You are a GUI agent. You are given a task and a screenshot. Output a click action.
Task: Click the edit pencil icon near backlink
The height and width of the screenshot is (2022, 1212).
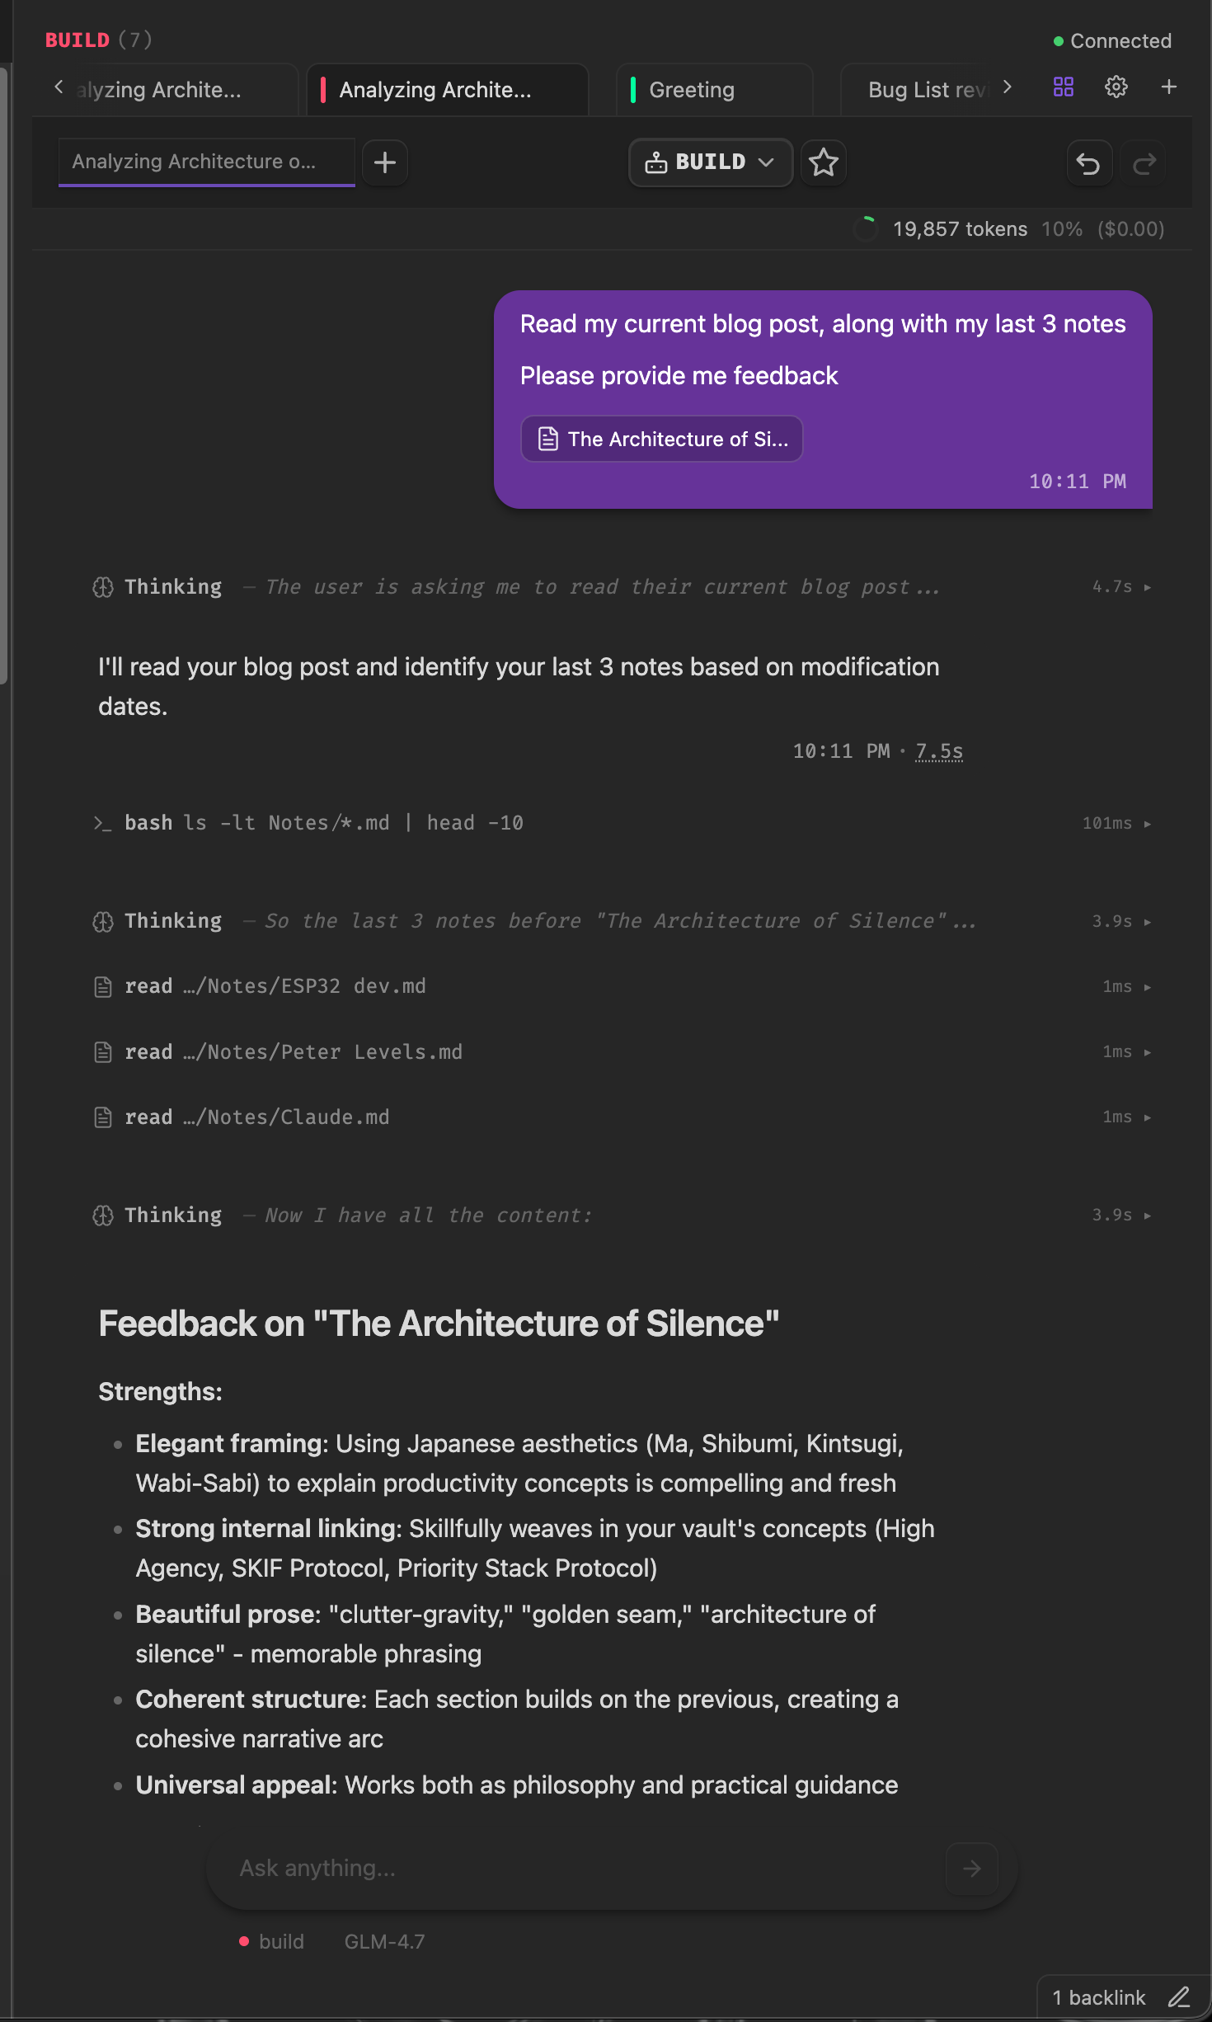[x=1179, y=1997]
